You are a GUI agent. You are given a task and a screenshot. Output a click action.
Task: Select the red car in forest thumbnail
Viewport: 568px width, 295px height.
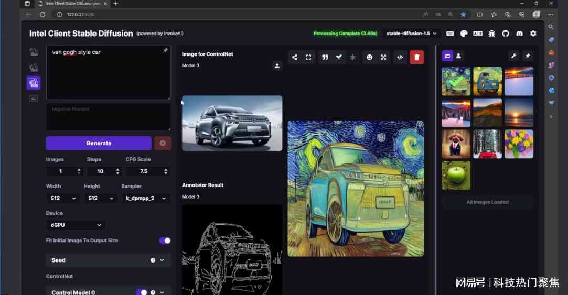[x=488, y=144]
